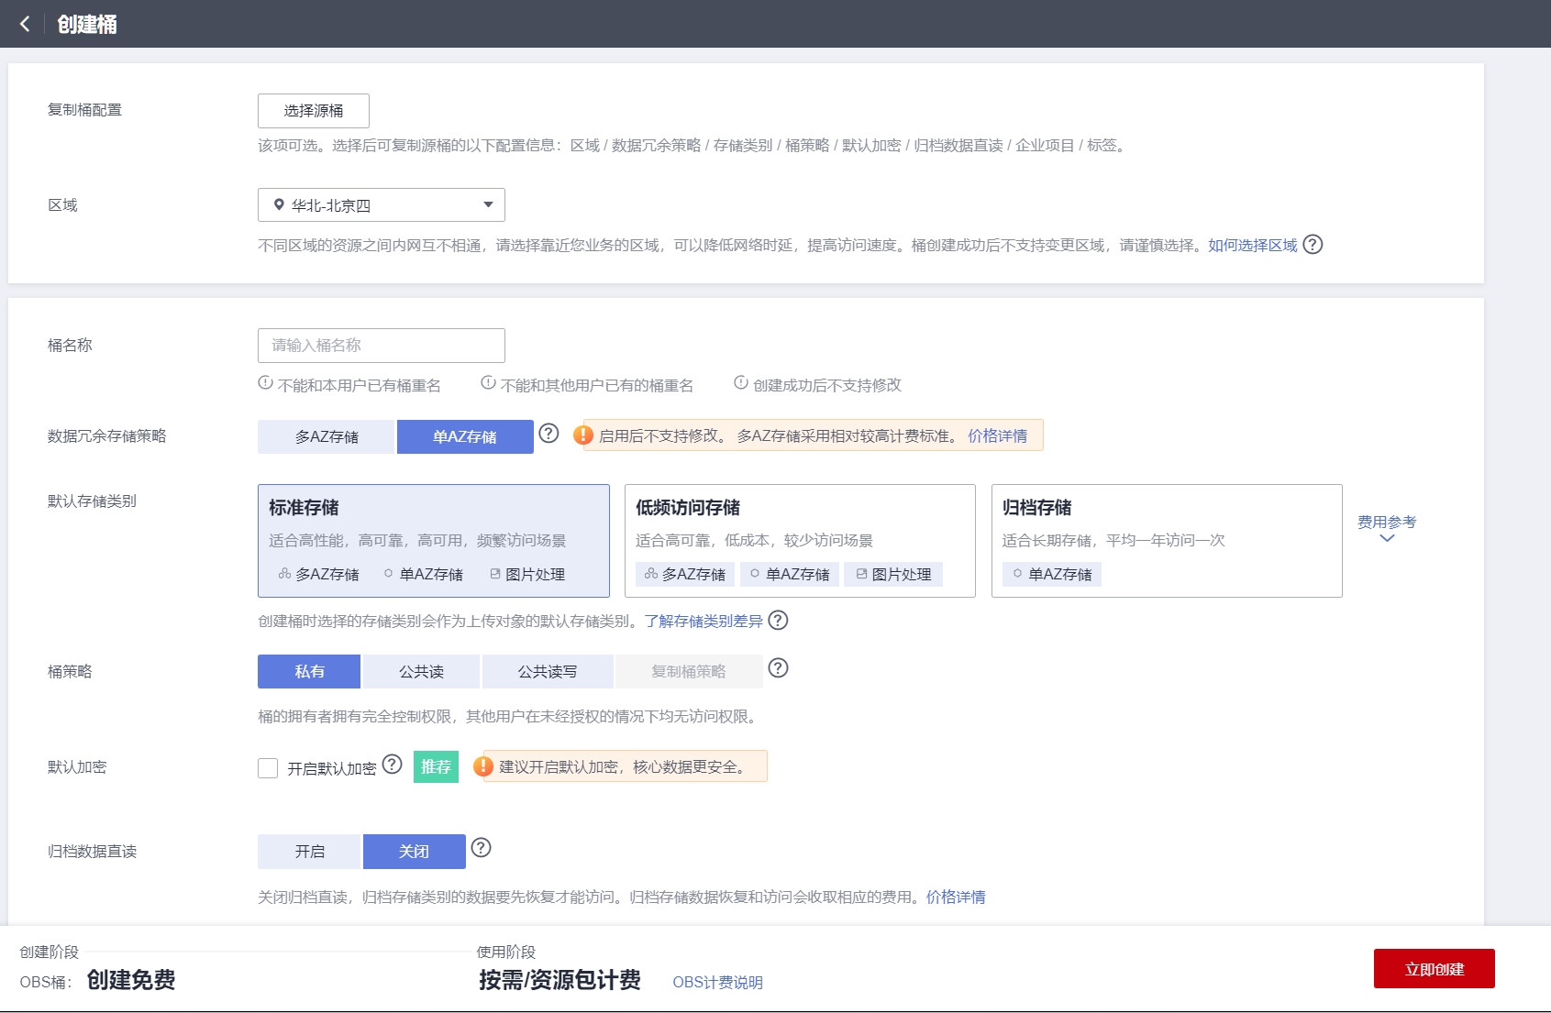Click info icon before 不能和其他用户已有的桶重名
The height and width of the screenshot is (1013, 1551).
point(488,383)
